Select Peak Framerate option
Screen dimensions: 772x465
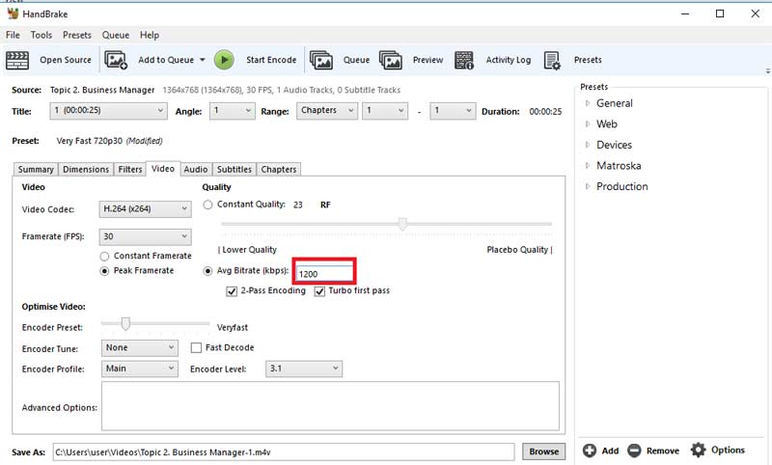pyautogui.click(x=104, y=271)
